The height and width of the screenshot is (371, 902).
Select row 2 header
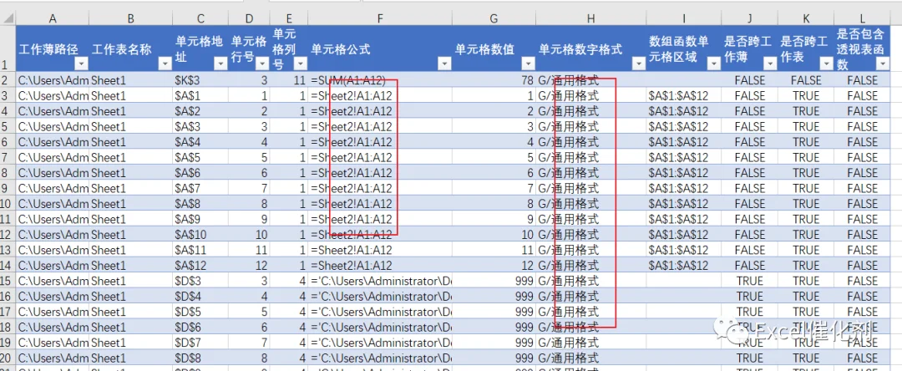click(x=8, y=80)
